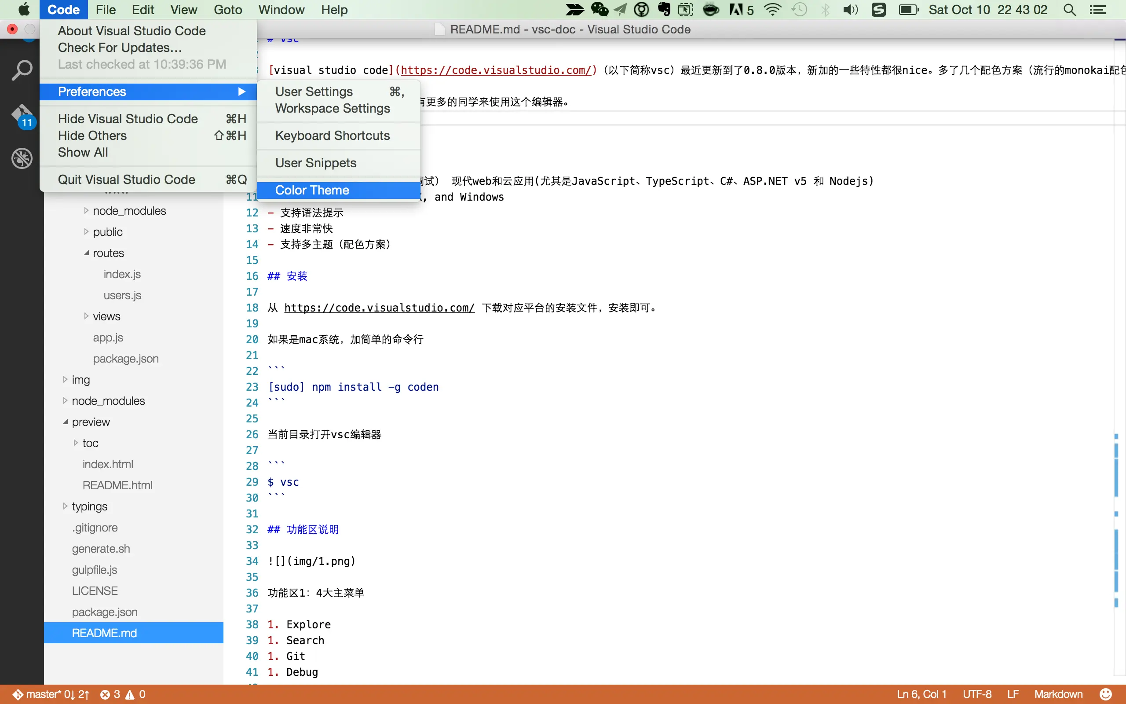This screenshot has width=1126, height=704.
Task: Open the Search sidebar icon
Action: [22, 71]
